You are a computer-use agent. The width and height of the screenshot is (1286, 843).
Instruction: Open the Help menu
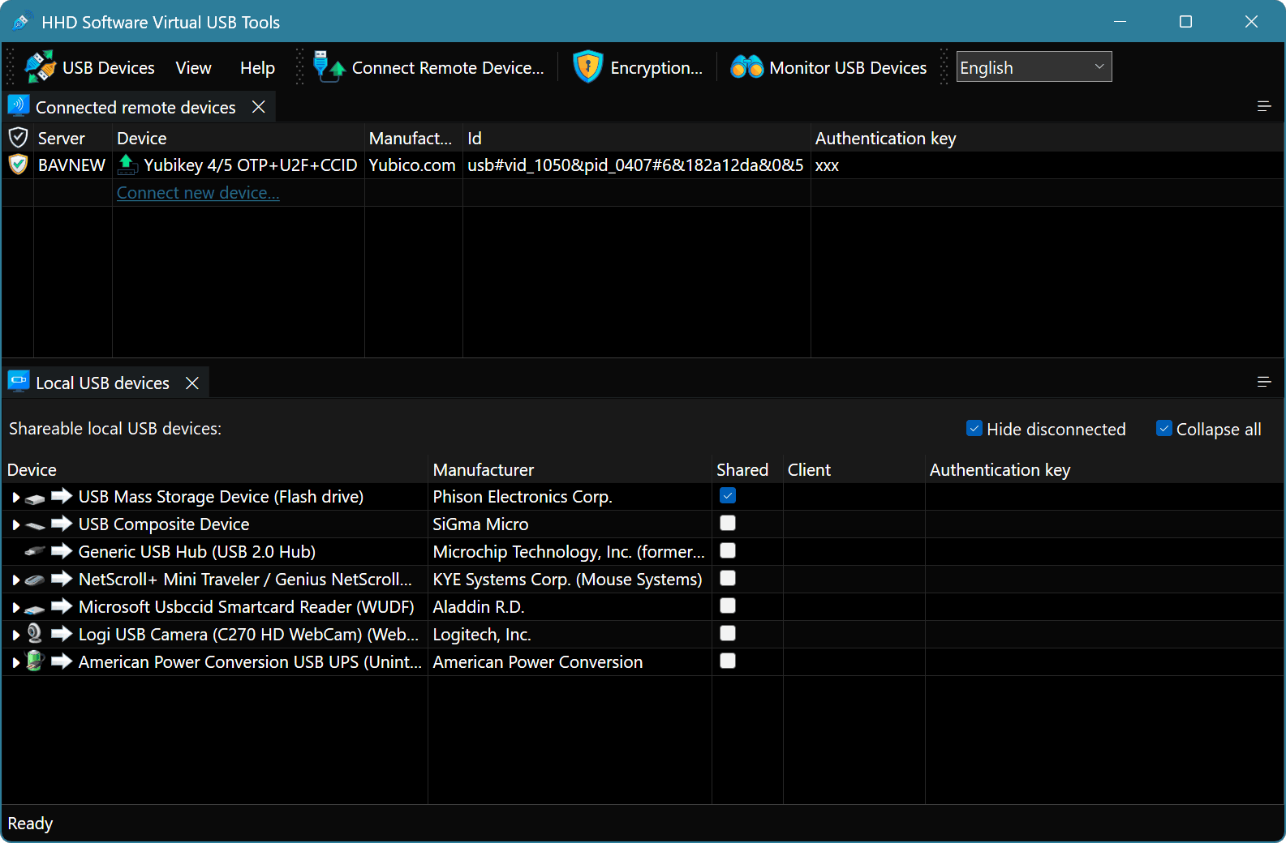[257, 68]
